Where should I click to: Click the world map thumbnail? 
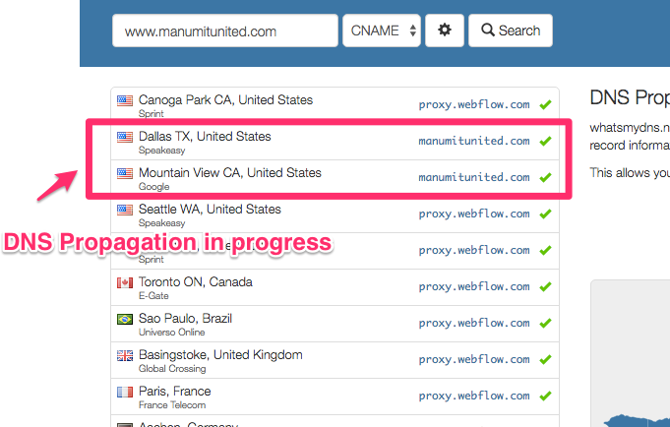[x=631, y=353]
